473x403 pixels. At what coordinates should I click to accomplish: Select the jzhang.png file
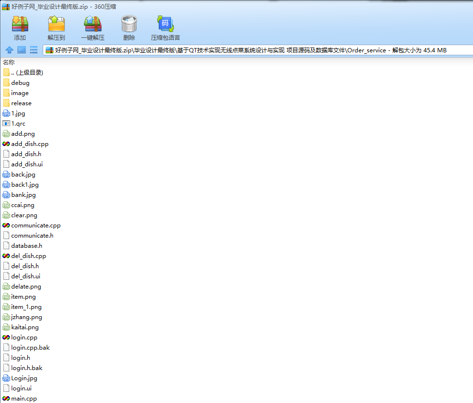coord(22,317)
